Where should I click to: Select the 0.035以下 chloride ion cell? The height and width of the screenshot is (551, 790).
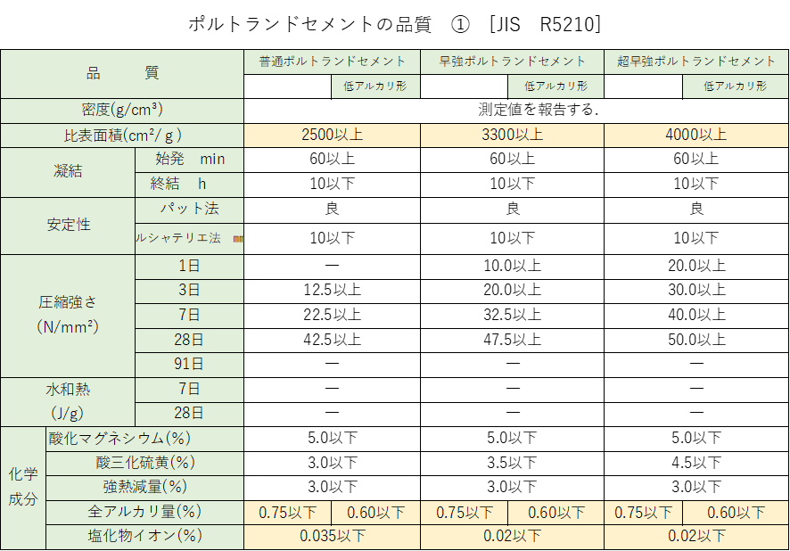[332, 537]
